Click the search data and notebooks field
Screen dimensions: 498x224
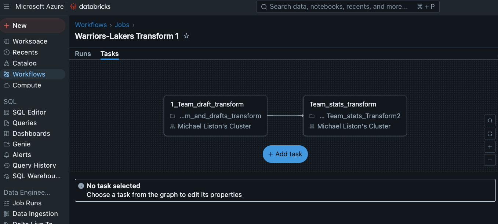click(x=348, y=7)
